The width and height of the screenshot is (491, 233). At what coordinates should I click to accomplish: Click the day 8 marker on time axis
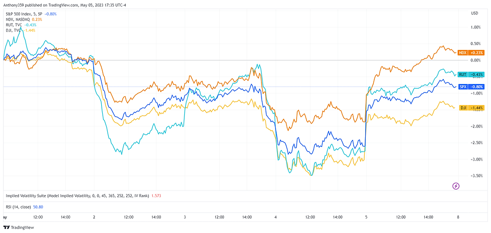point(457,217)
